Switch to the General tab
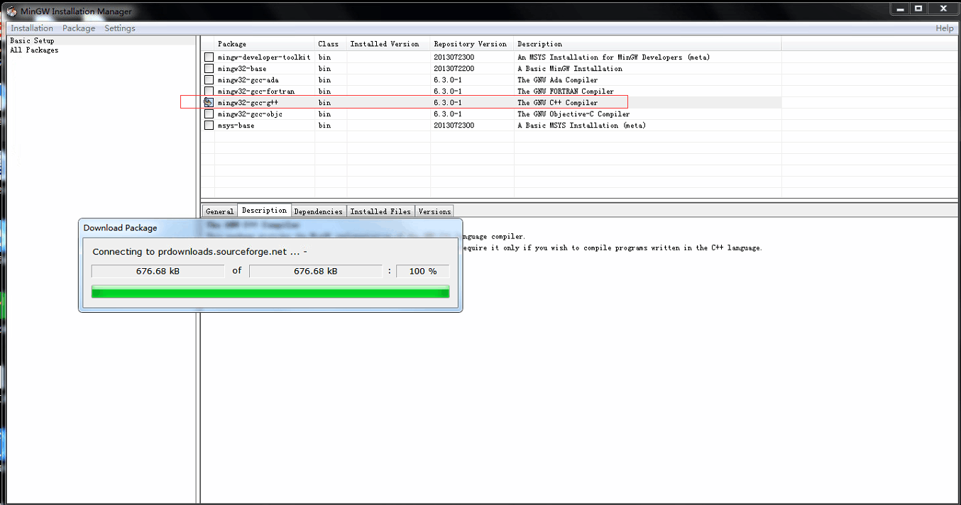961x505 pixels. [x=219, y=211]
